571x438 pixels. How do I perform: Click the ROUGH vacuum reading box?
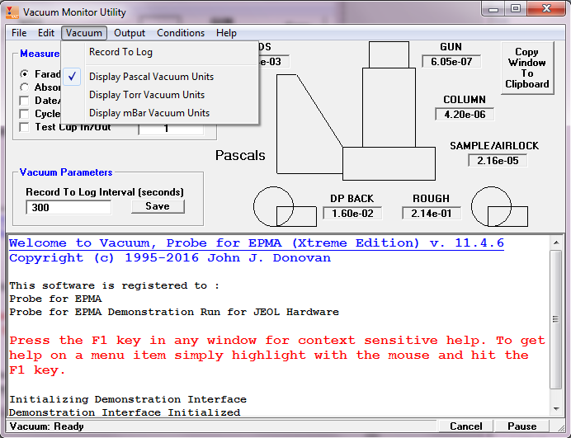(x=432, y=213)
